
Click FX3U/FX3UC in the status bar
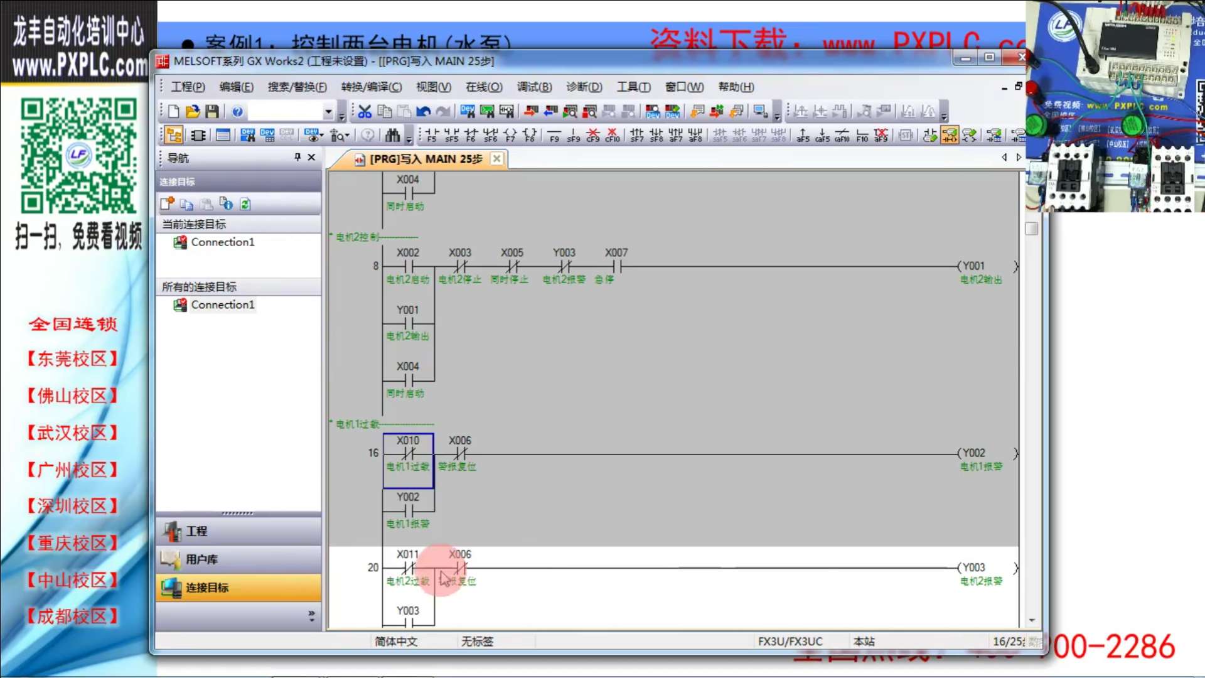(790, 642)
